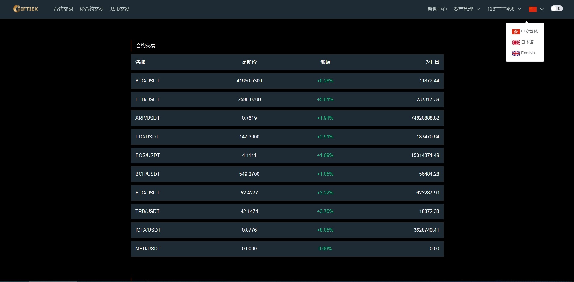This screenshot has height=282, width=574.
Task: Switch language to English
Action: [x=528, y=53]
